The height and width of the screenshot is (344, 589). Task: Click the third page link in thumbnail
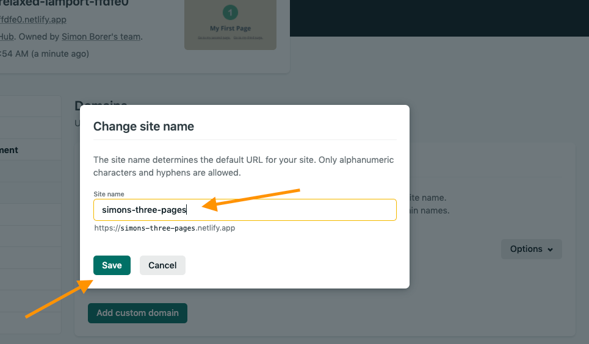(248, 38)
